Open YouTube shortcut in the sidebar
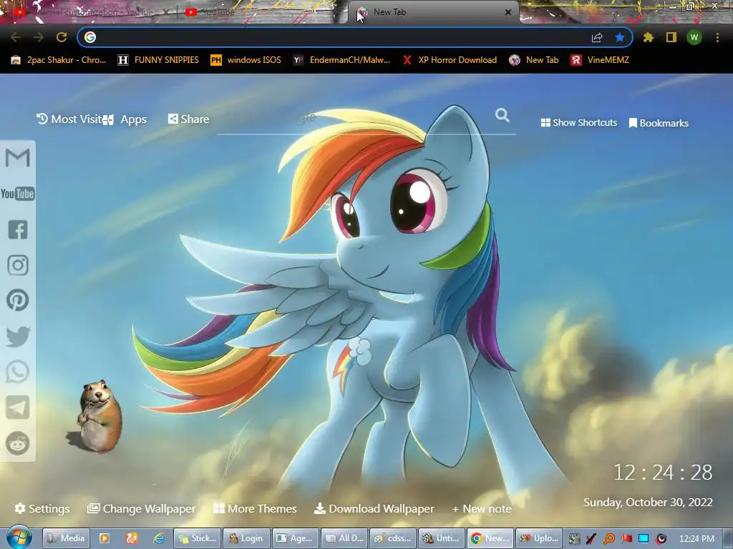 (18, 193)
